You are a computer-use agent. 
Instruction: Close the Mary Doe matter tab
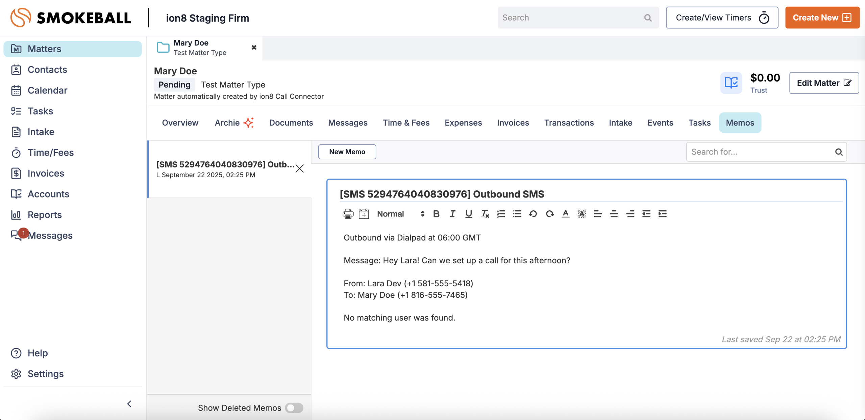254,48
